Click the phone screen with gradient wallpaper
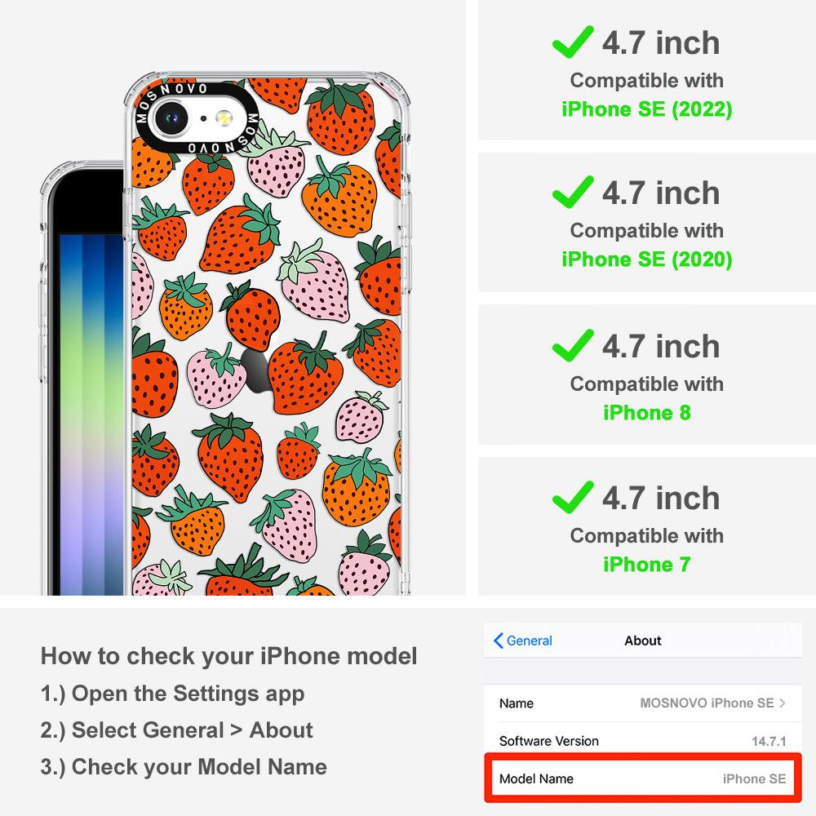816x816 pixels. click(91, 414)
